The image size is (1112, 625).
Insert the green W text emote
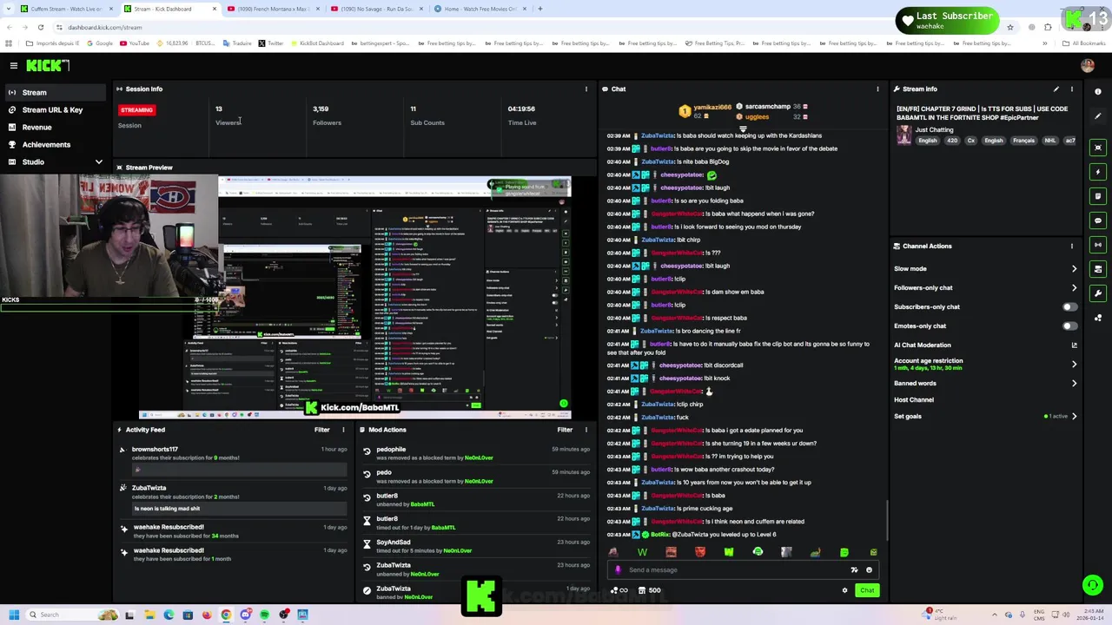point(642,552)
